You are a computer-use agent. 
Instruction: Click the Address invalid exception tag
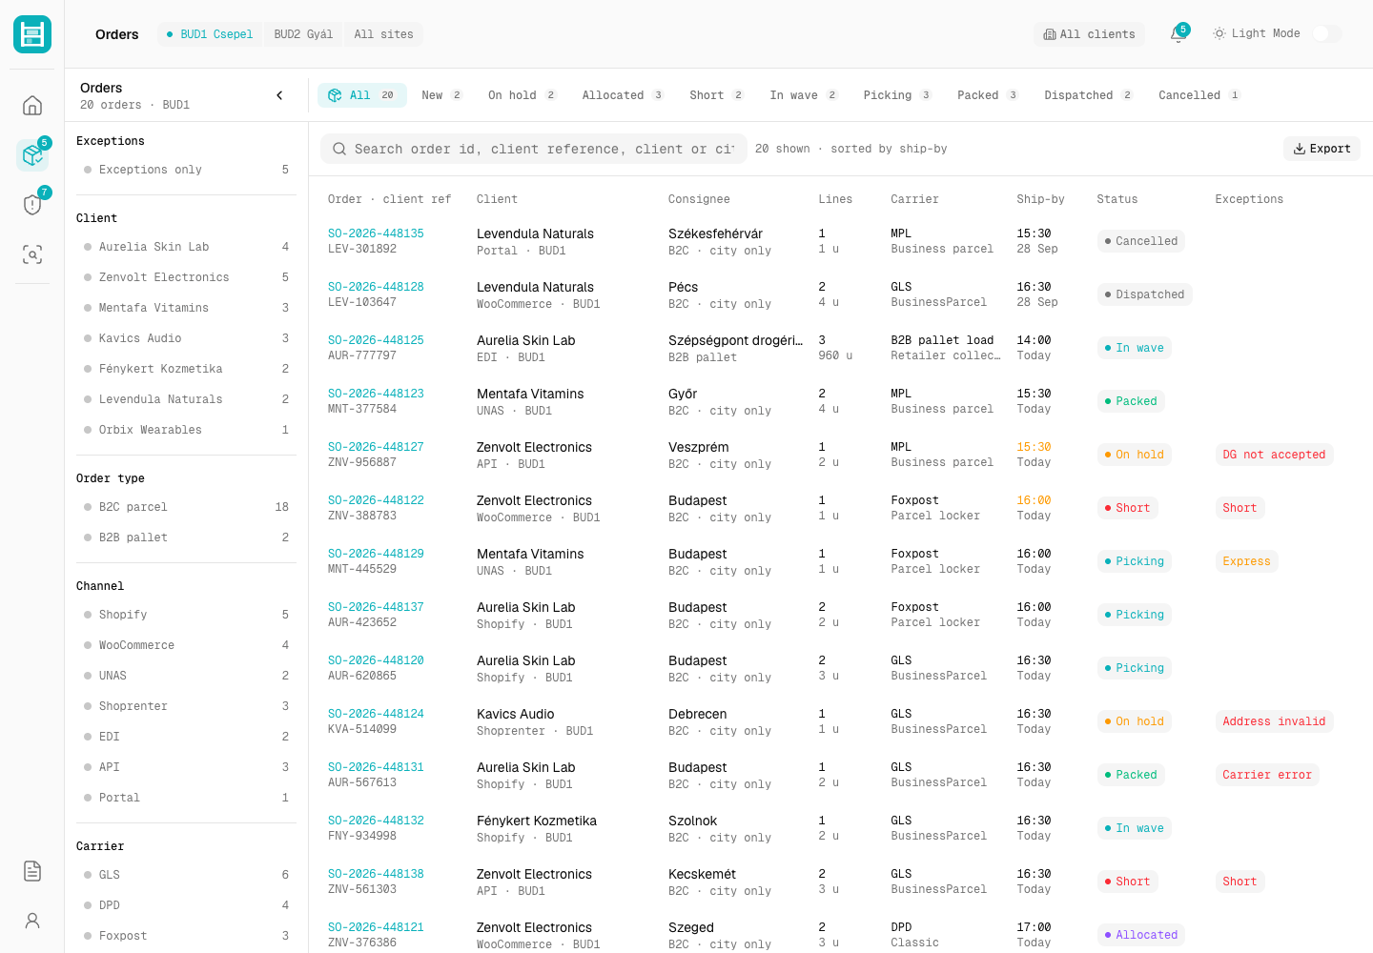pyautogui.click(x=1274, y=721)
